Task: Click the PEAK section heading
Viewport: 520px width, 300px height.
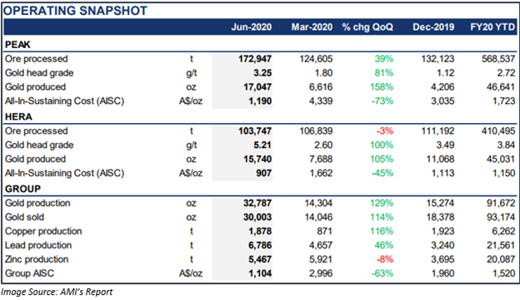Action: point(17,44)
